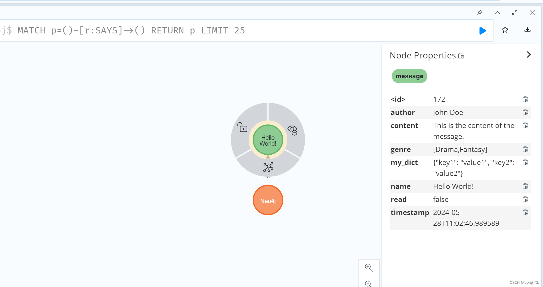The height and width of the screenshot is (287, 543).
Task: Zoom in on the graph
Action: [369, 267]
